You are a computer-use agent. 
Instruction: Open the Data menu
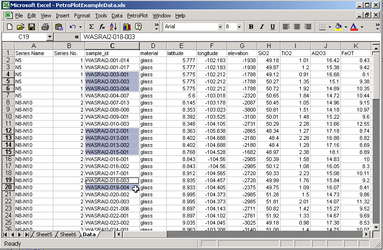[x=117, y=16]
